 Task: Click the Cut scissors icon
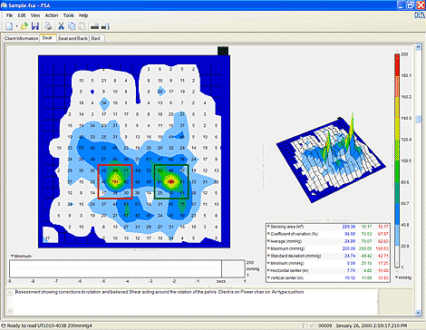(x=61, y=26)
